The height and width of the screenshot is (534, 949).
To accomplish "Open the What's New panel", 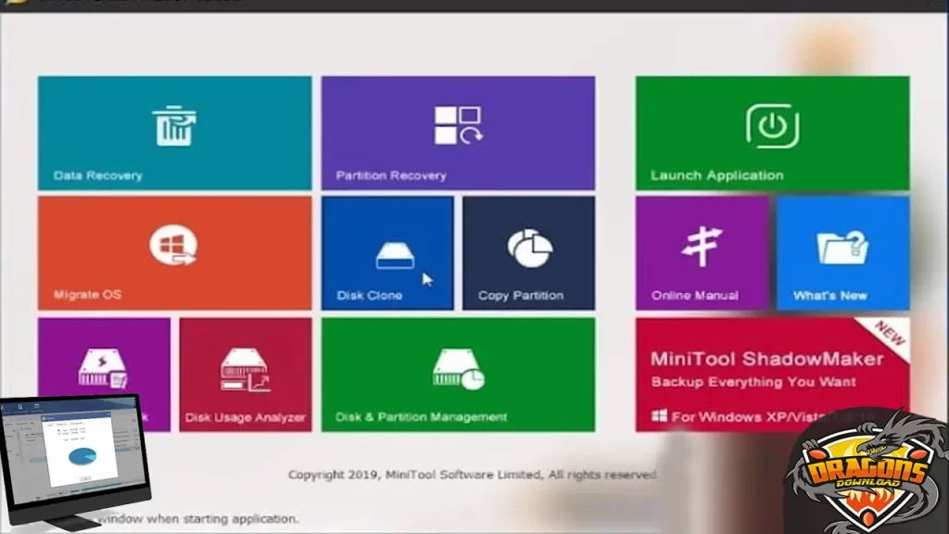I will (842, 252).
